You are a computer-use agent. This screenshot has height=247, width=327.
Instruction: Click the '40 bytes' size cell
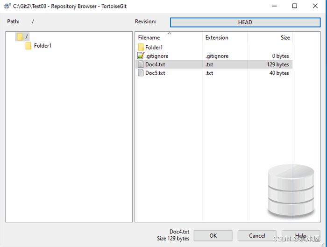(279, 73)
